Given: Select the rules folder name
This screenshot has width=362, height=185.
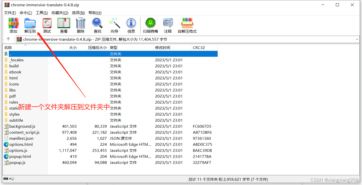Looking at the screenshot, I should 14,102.
